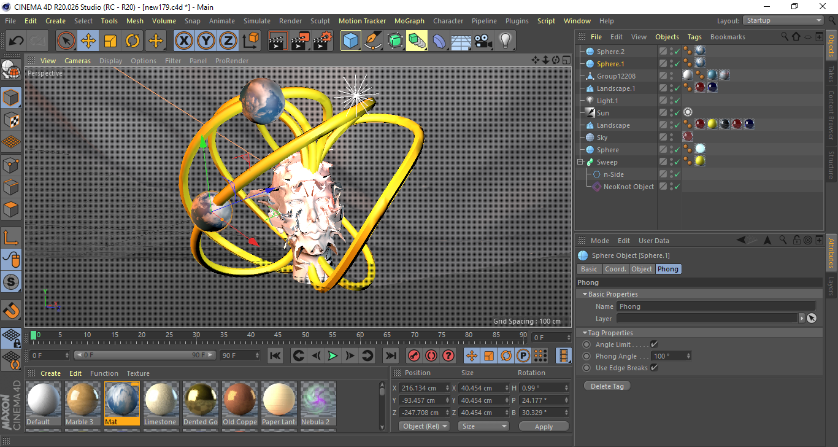The image size is (838, 447).
Task: Open Edit Render Settings icon
Action: (x=323, y=41)
